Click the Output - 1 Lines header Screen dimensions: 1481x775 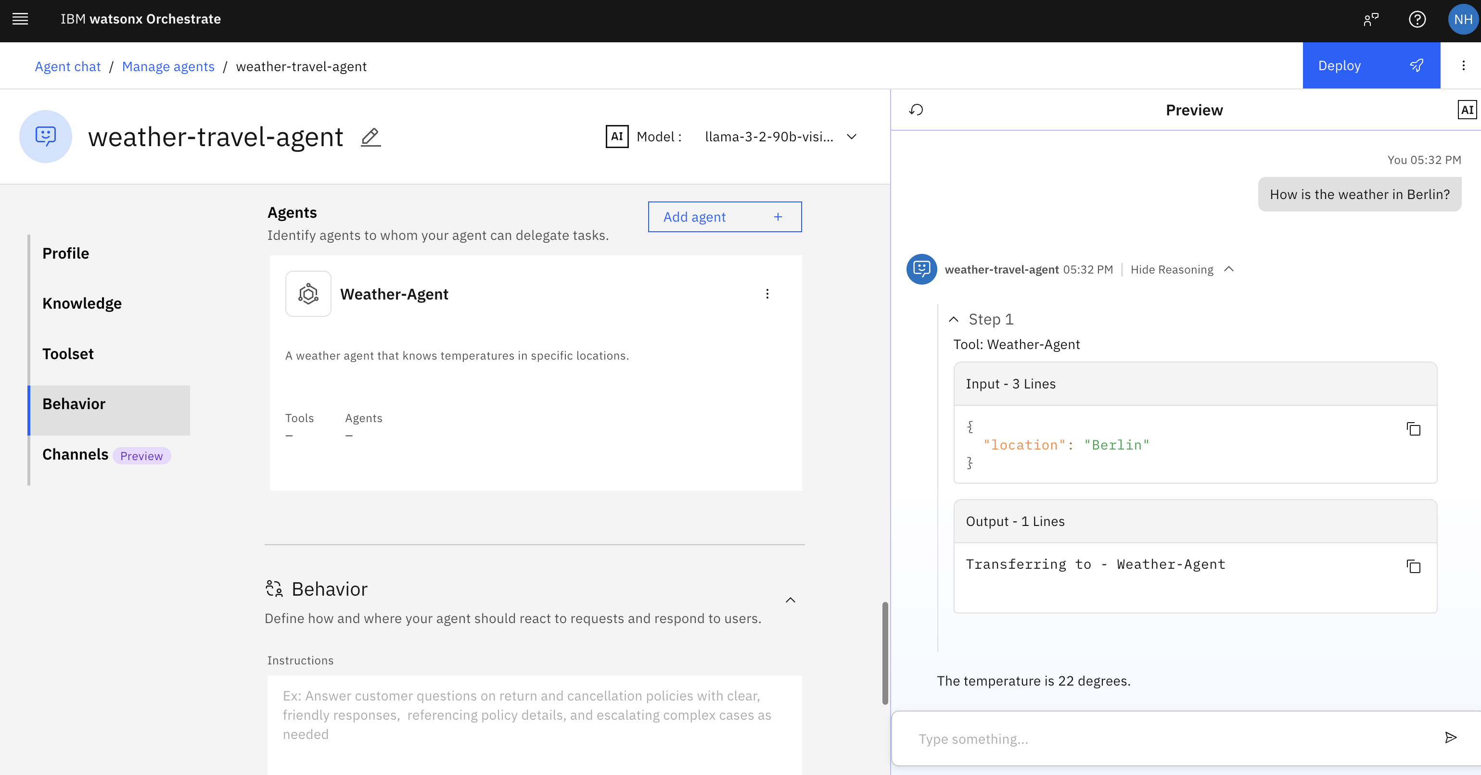(x=1195, y=521)
